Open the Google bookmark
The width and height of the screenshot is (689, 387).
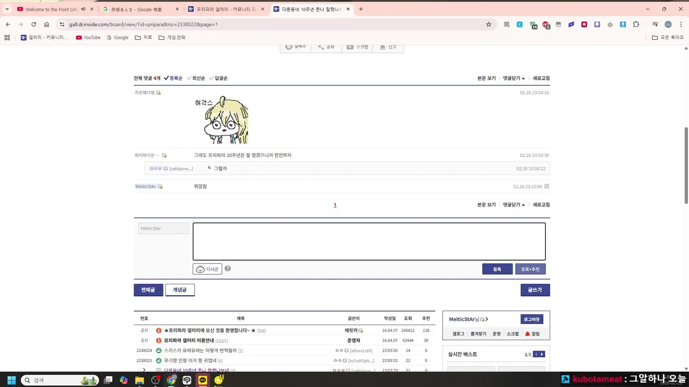tap(117, 38)
